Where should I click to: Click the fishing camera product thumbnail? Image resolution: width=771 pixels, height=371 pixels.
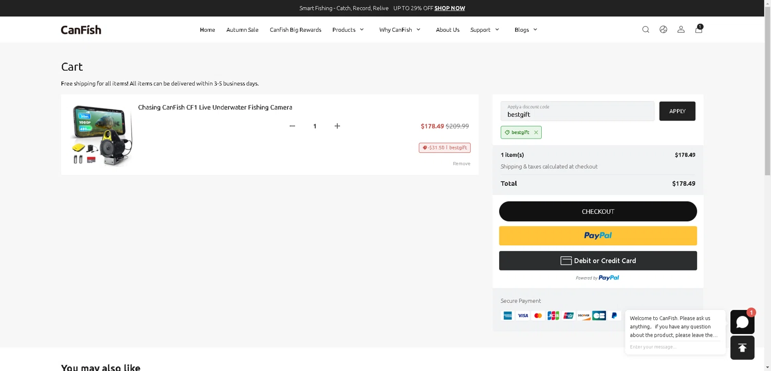(x=101, y=134)
